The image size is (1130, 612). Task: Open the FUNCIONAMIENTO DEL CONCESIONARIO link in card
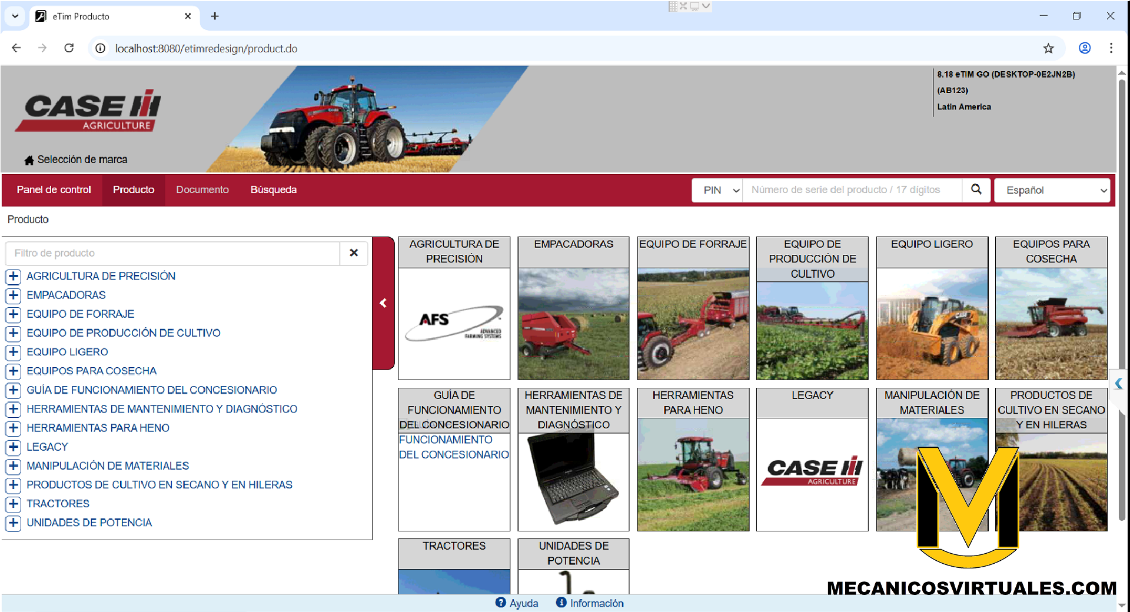click(454, 447)
